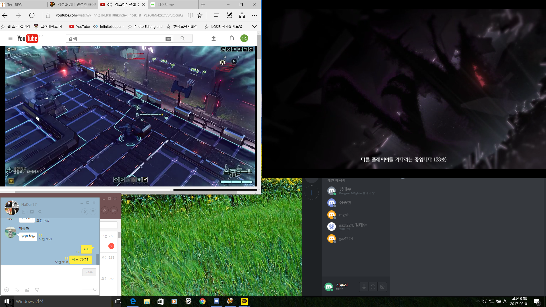Switch to the Text RPG tab
Screen dimensions: 546x307
24,5
